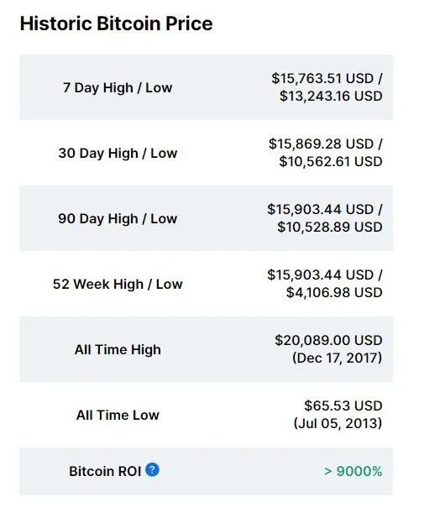This screenshot has width=440, height=523.
Task: Click the $4,106.98 USD 52 week low
Action: coord(334,292)
